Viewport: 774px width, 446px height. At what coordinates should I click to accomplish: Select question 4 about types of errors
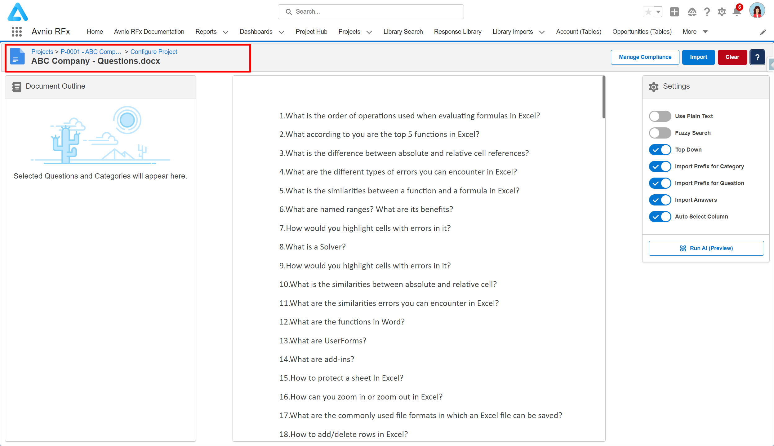(x=398, y=172)
